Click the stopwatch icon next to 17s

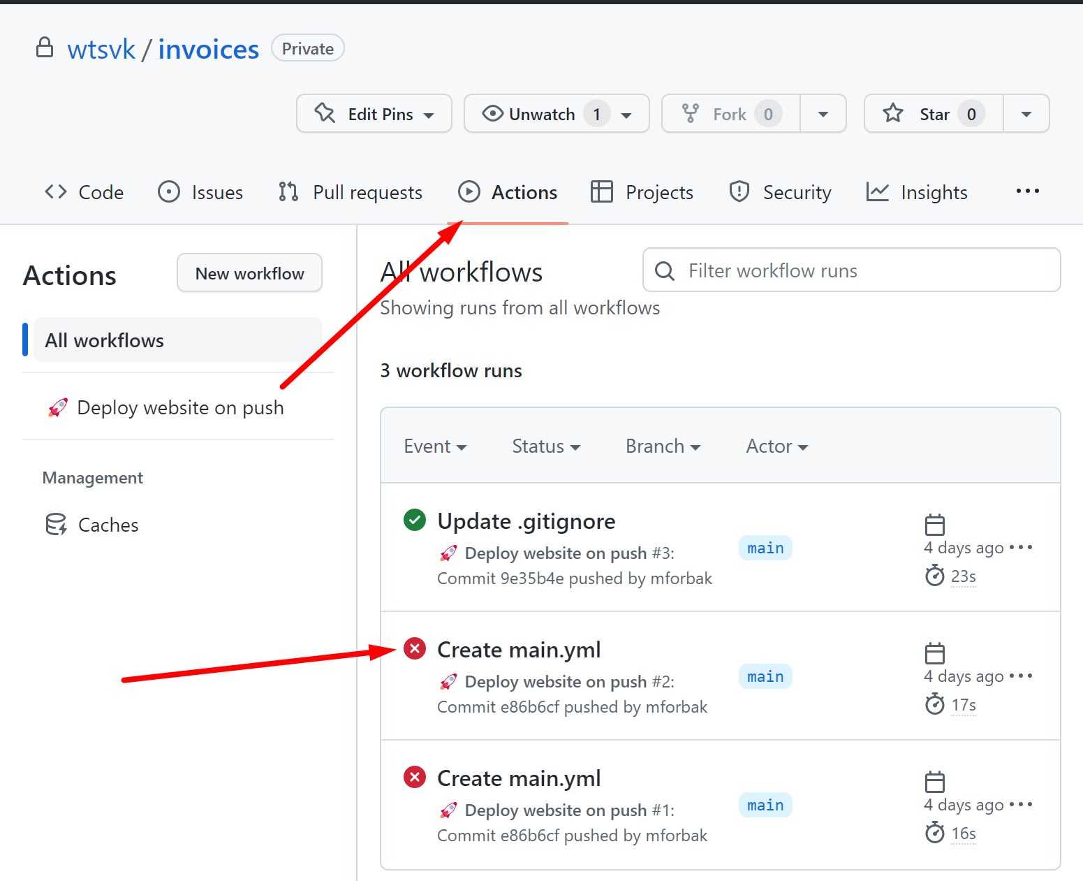click(935, 704)
